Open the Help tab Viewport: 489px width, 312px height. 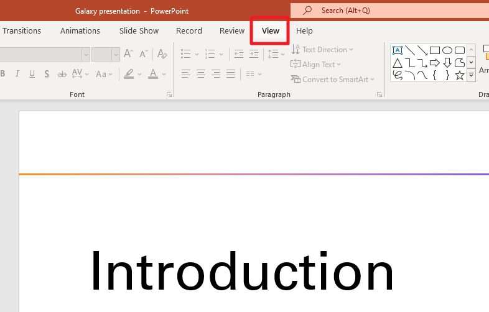304,31
